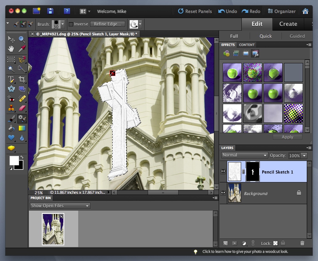Viewport: 318px width, 261px height.
Task: Pick the Hand tool in toolbox
Action: point(11,49)
